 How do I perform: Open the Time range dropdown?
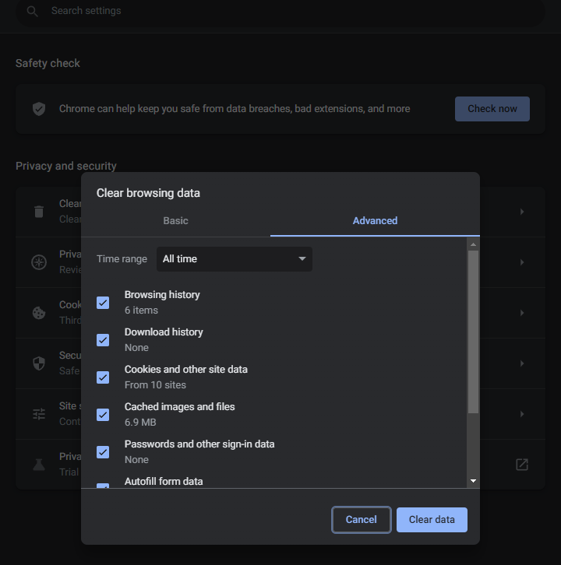click(x=234, y=259)
